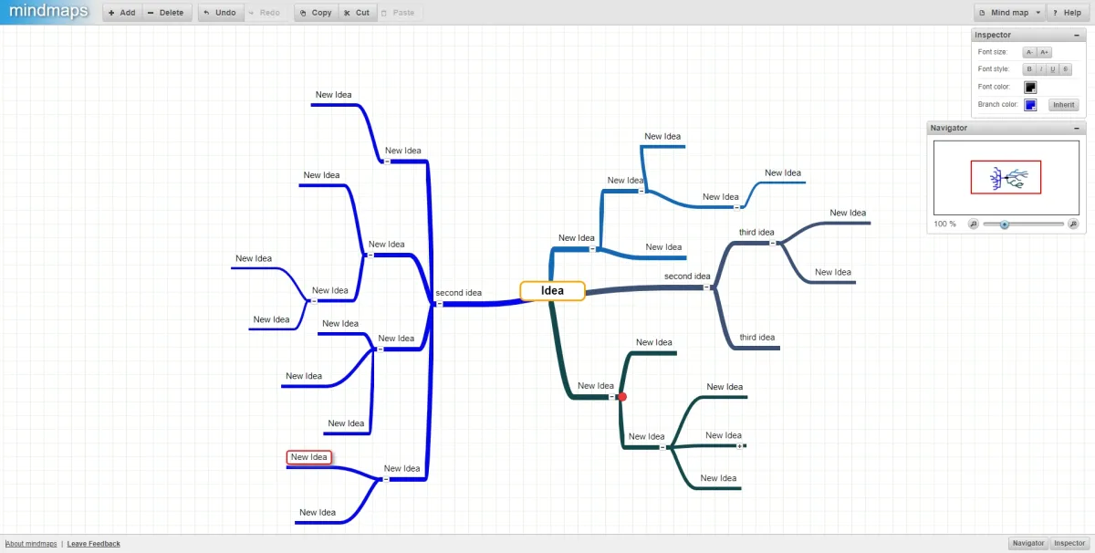Collapse the gray second idea branch
1095x553 pixels.
(707, 287)
